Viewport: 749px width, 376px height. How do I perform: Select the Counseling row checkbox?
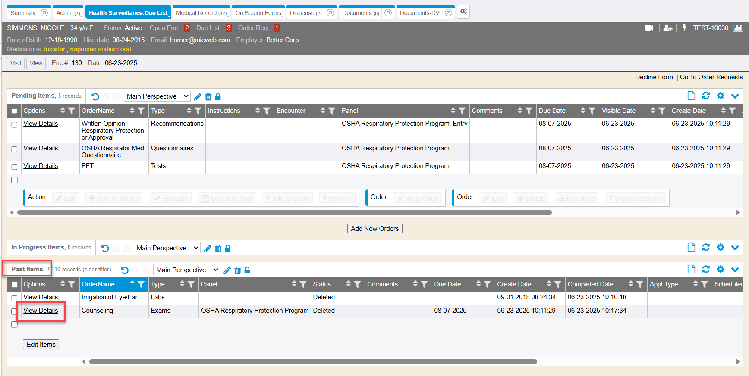click(x=14, y=311)
